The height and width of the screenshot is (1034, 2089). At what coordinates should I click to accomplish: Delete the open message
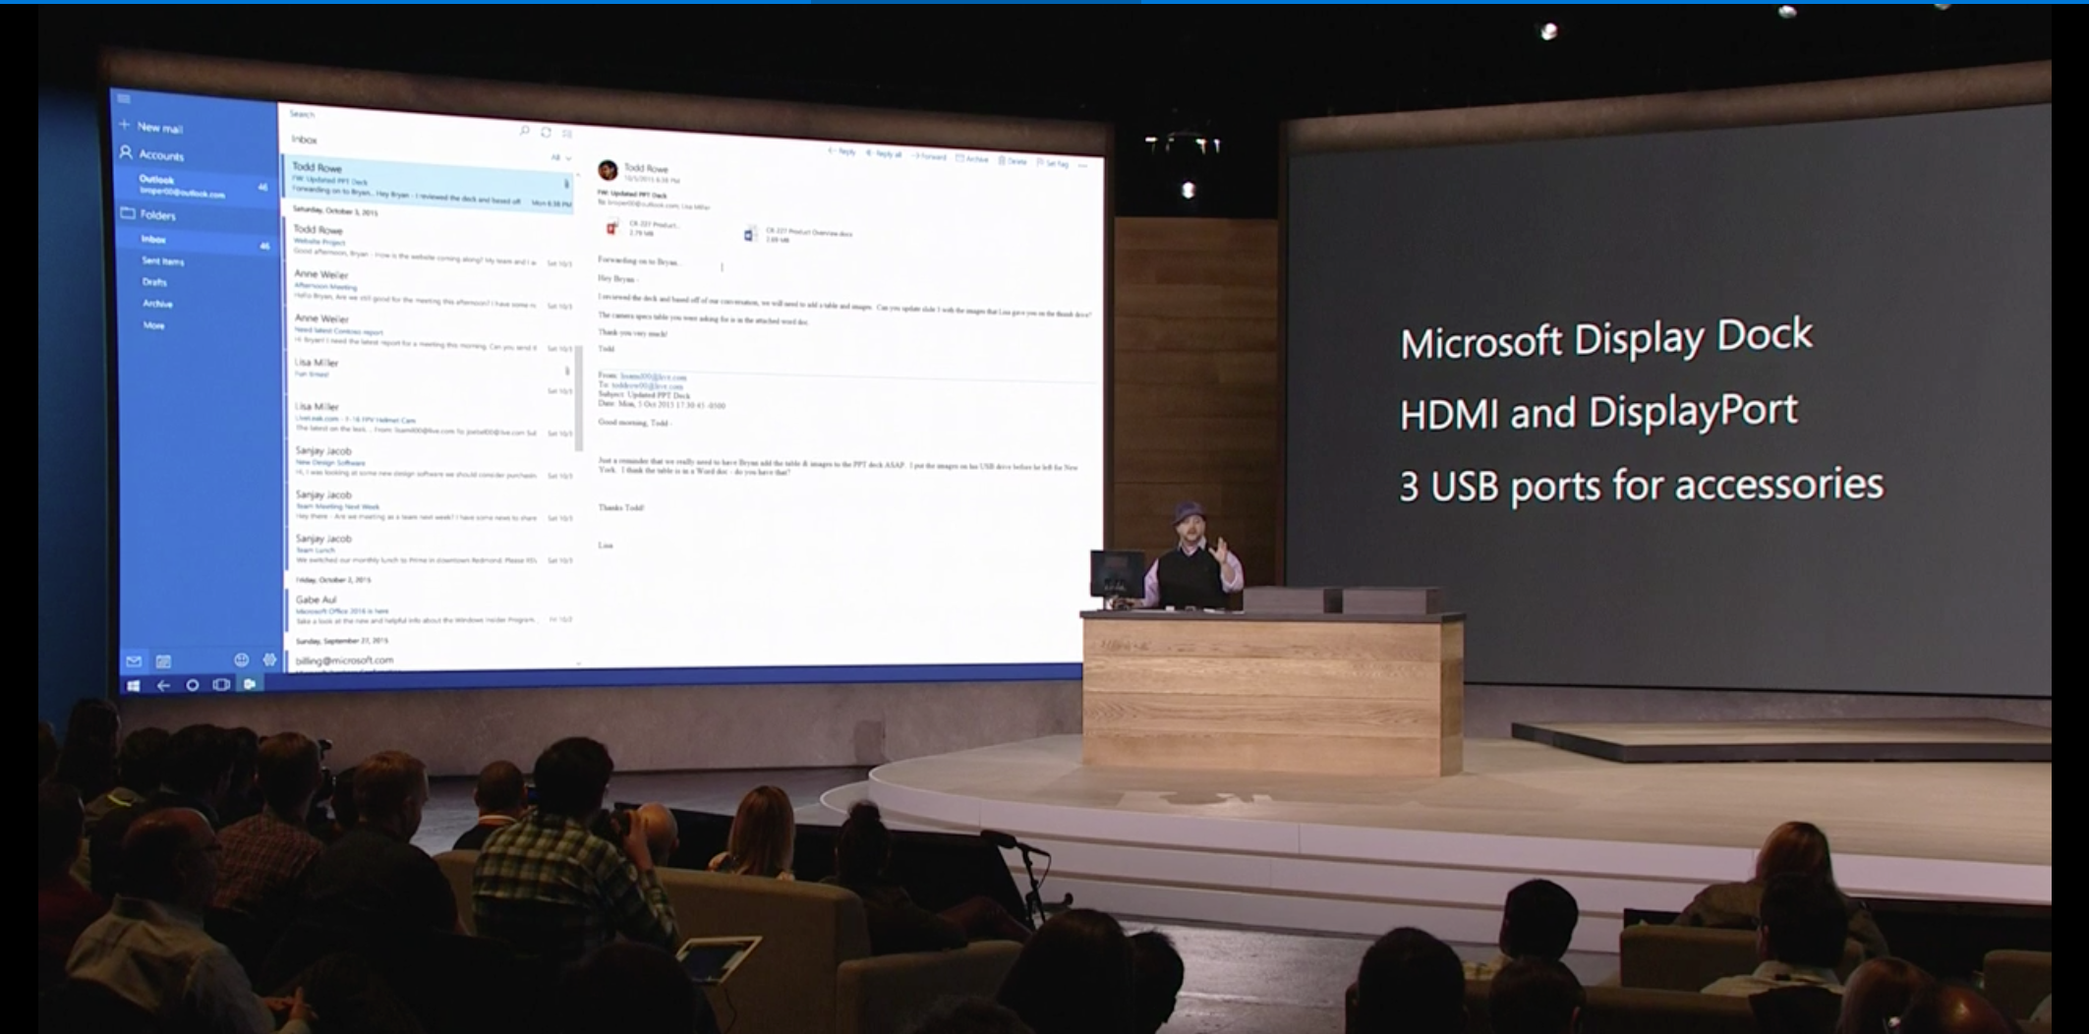[1013, 161]
